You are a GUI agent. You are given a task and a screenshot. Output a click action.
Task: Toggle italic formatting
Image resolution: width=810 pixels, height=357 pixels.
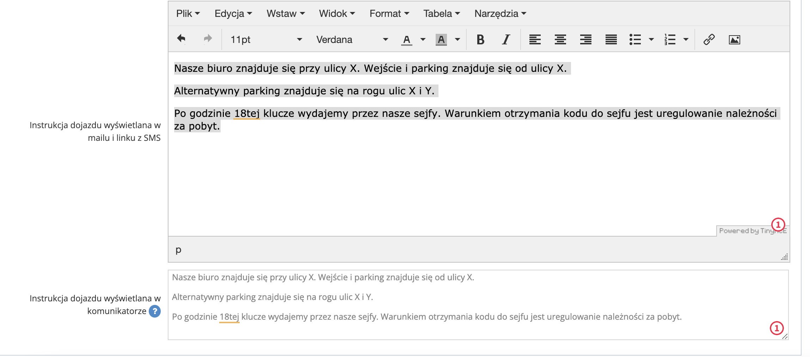(506, 39)
